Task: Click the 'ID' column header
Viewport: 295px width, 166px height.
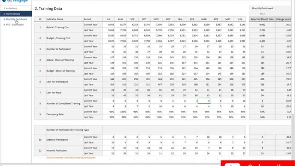Action: pos(40,19)
